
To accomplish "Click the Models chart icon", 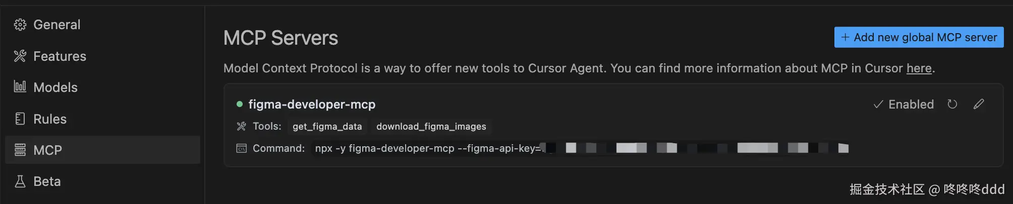I will coord(20,87).
